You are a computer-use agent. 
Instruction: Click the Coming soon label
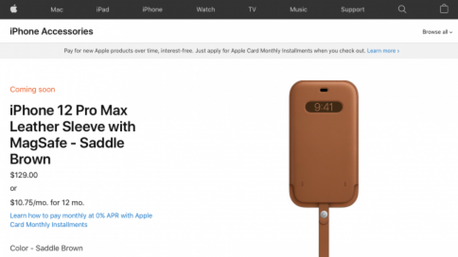[33, 90]
